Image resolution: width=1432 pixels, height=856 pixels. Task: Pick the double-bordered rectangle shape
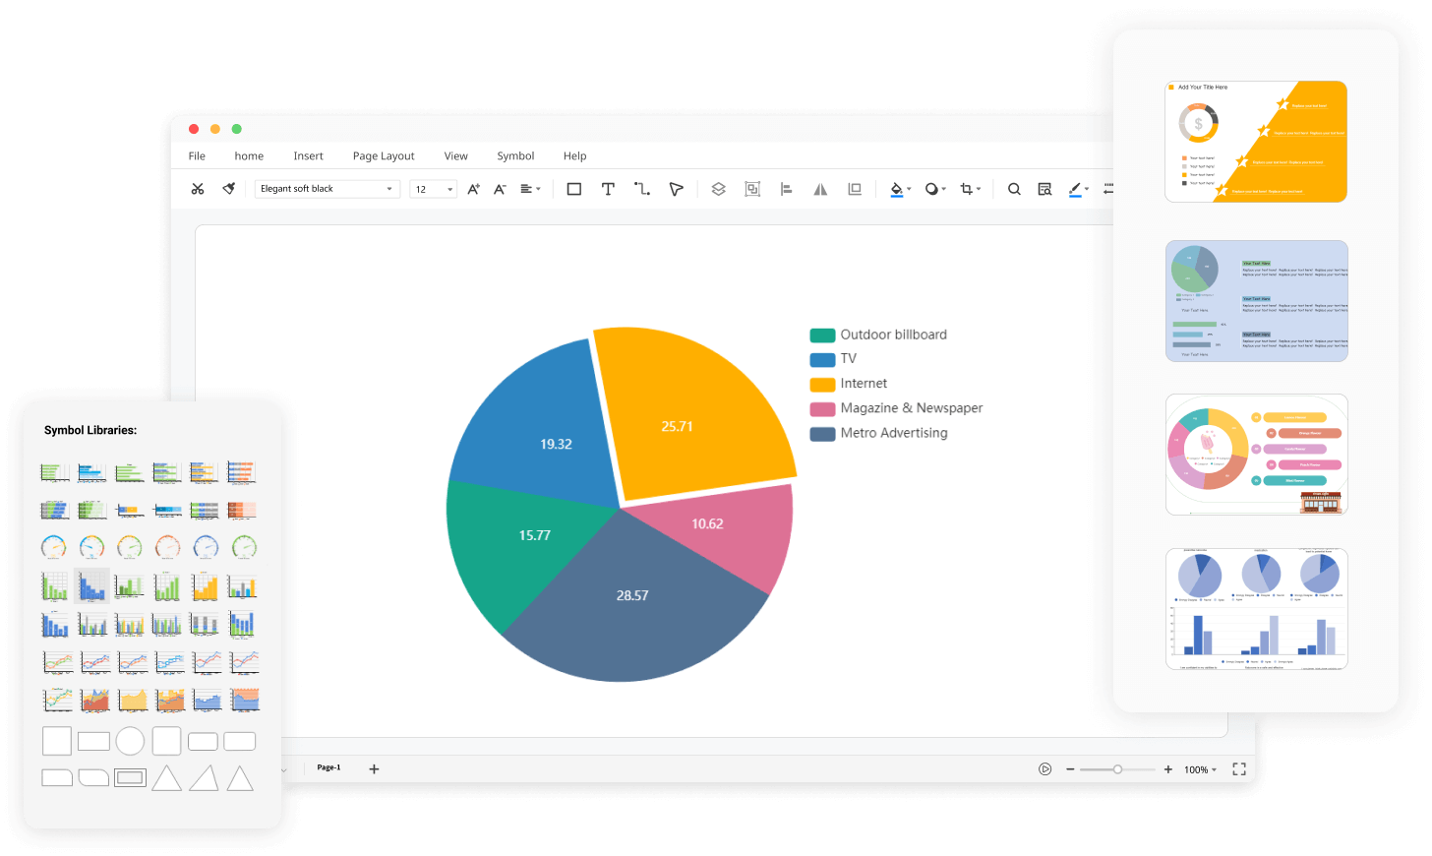point(130,777)
